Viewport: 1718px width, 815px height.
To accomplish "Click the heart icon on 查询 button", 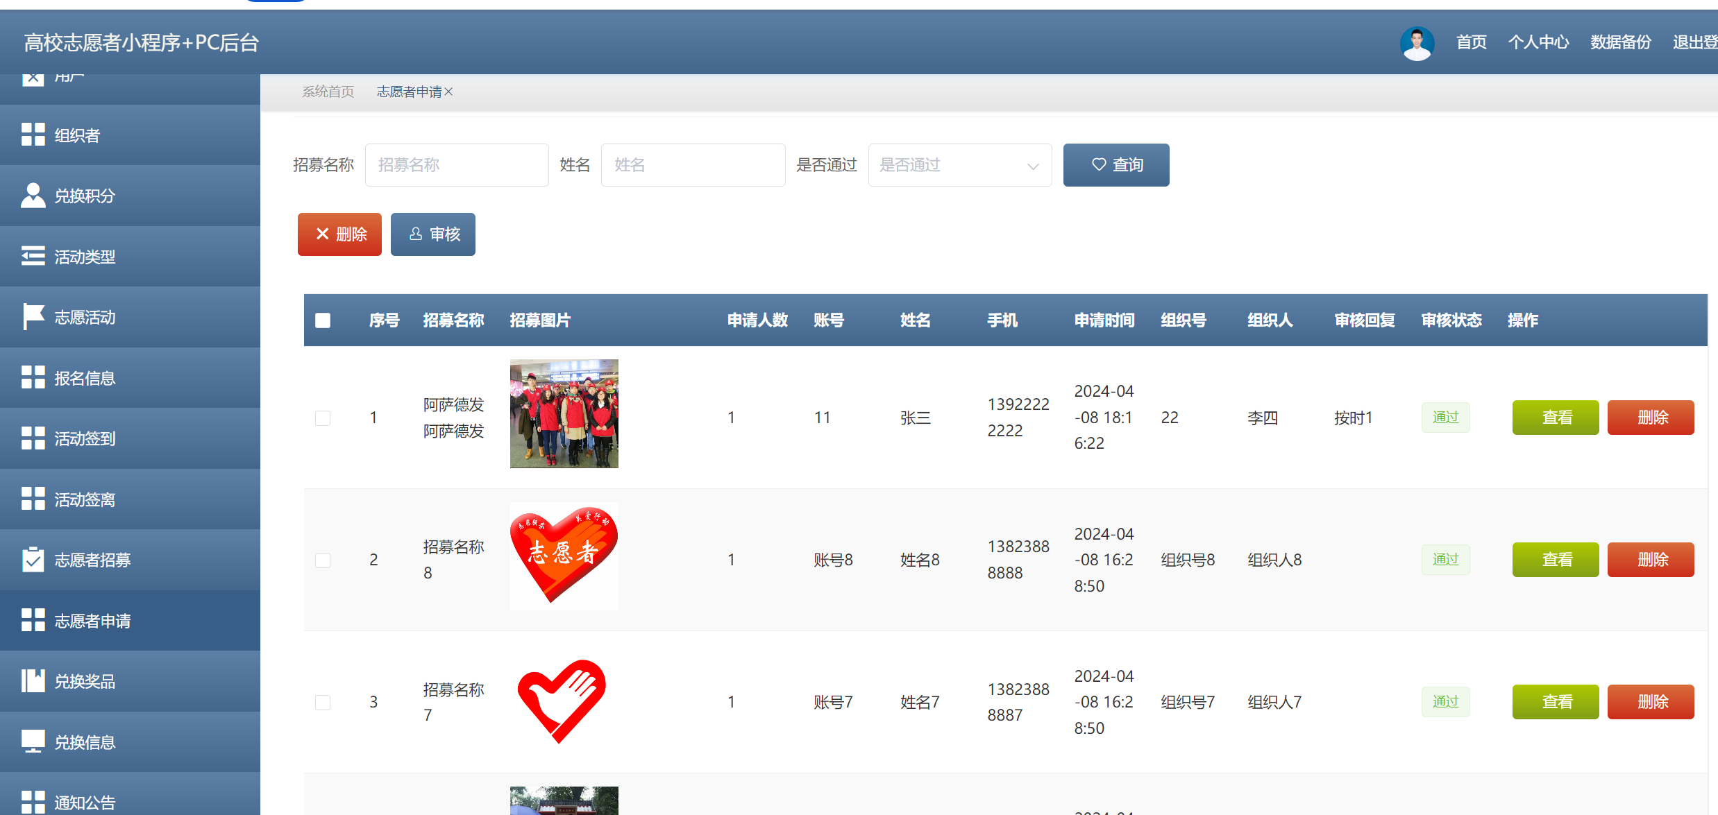I will click(1099, 164).
